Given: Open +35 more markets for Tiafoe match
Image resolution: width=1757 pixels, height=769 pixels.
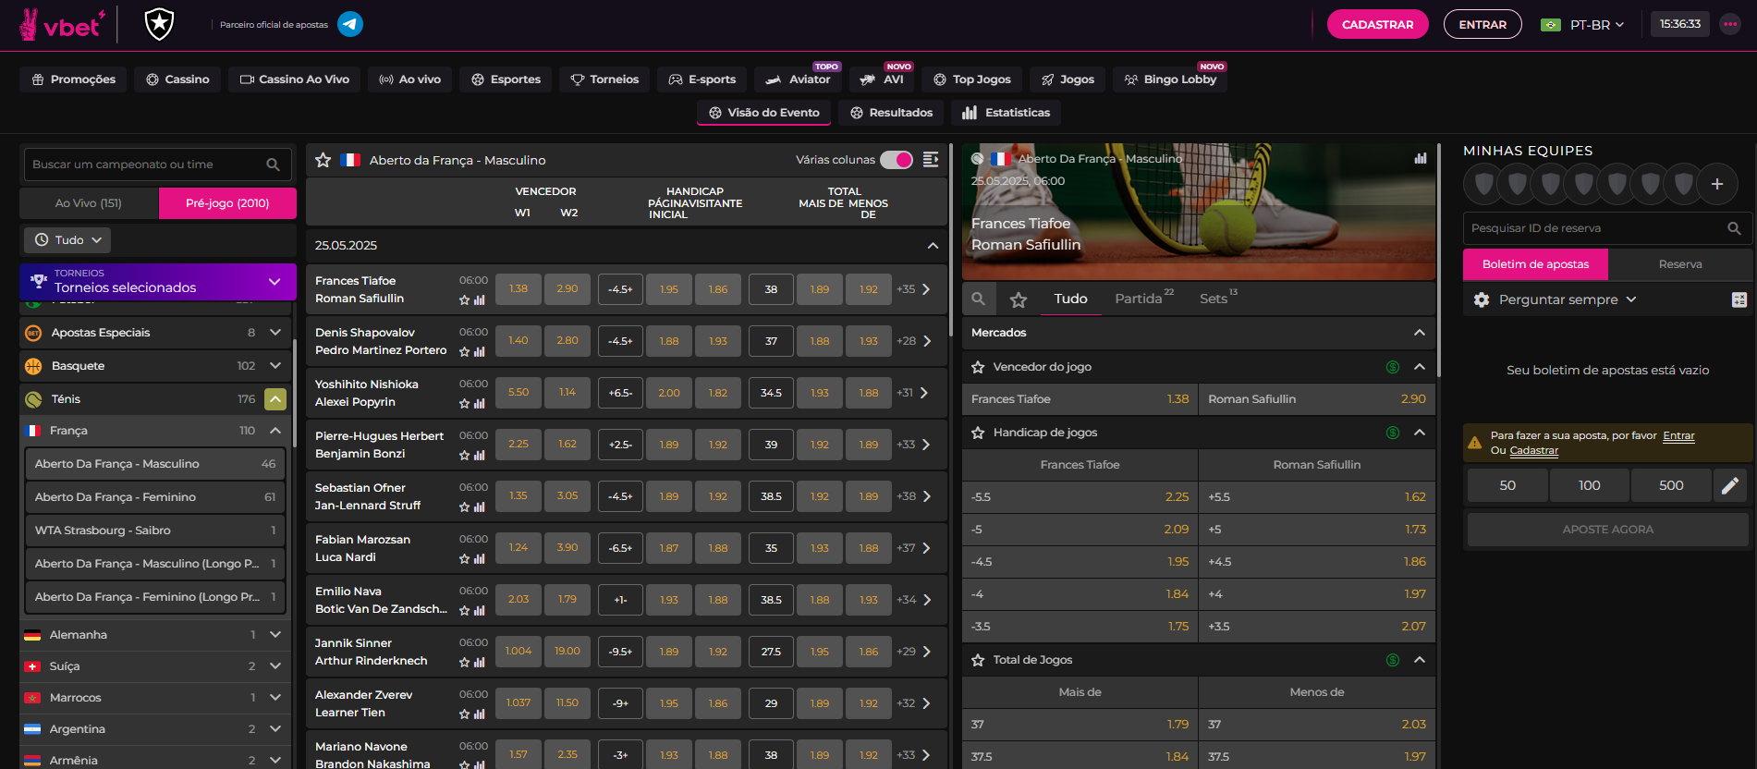Looking at the screenshot, I should pyautogui.click(x=913, y=289).
